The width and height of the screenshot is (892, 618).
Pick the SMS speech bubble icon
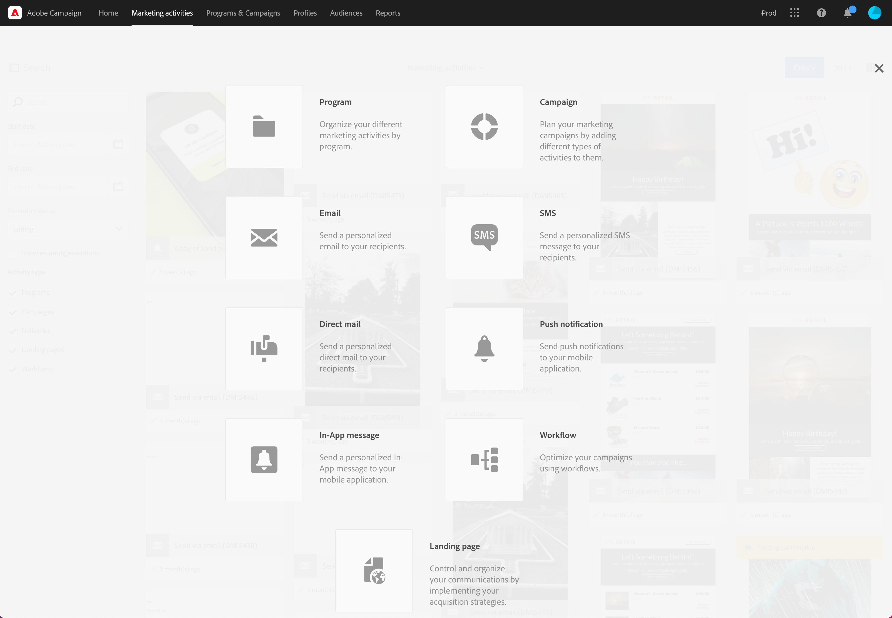point(484,237)
